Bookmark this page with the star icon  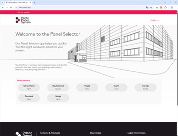click(151, 7)
